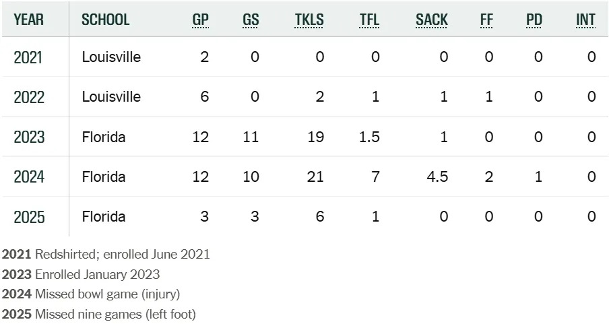Screen dimensions: 609x324
Task: Select the 2025 year row label
Action: tap(28, 217)
